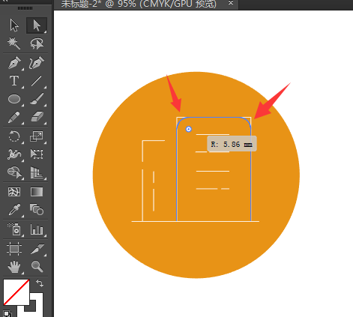Select the Perspective Grid tool
The width and height of the screenshot is (353, 317).
pyautogui.click(x=37, y=172)
